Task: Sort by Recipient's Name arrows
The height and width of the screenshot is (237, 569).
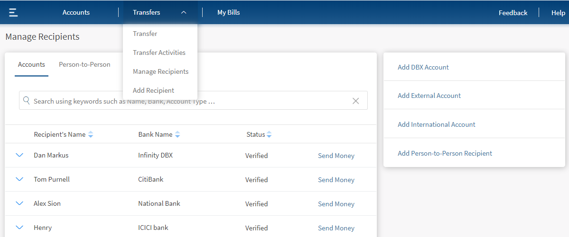Action: (x=91, y=135)
